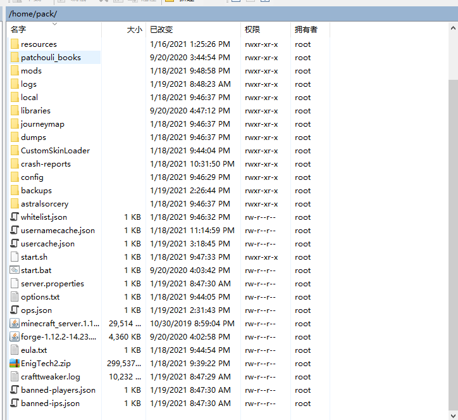
Task: Click the banned-players.json file icon
Action: [x=15, y=390]
